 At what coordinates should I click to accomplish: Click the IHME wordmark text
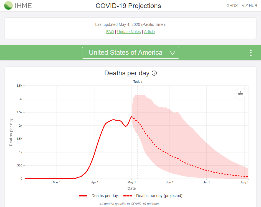coord(24,6)
